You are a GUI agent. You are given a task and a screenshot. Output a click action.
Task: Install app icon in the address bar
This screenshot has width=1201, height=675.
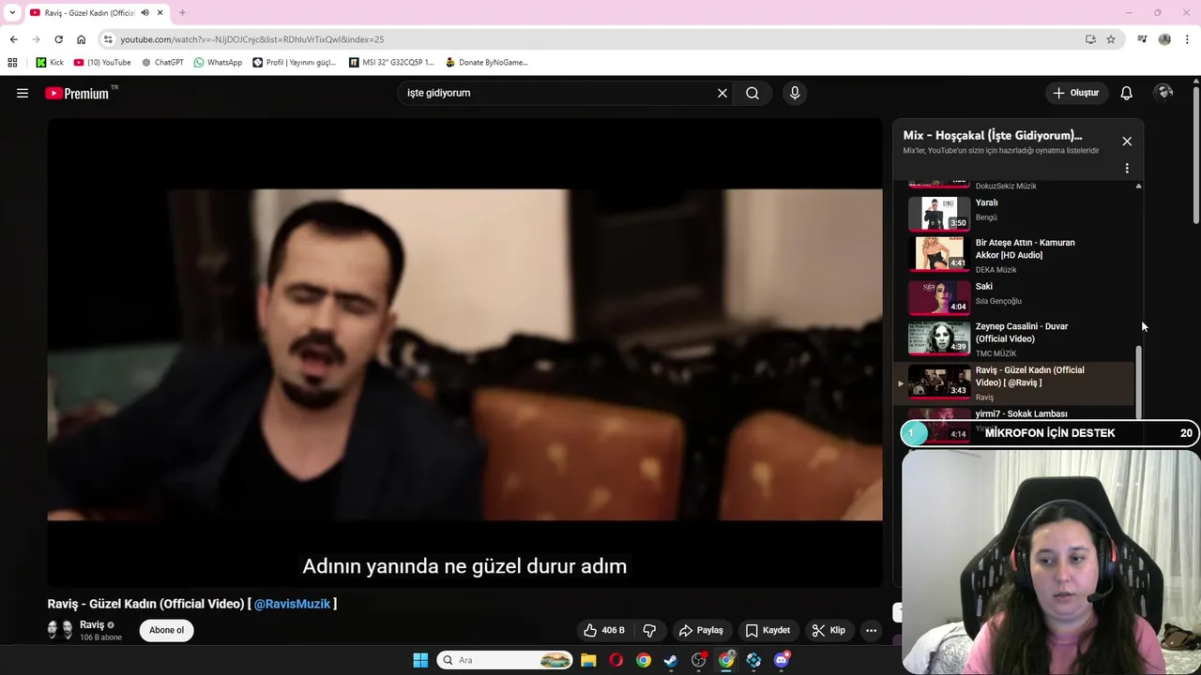click(1090, 39)
